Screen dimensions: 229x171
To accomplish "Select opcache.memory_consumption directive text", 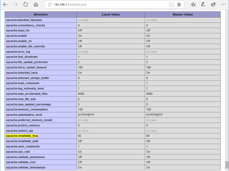I will click(27, 110).
